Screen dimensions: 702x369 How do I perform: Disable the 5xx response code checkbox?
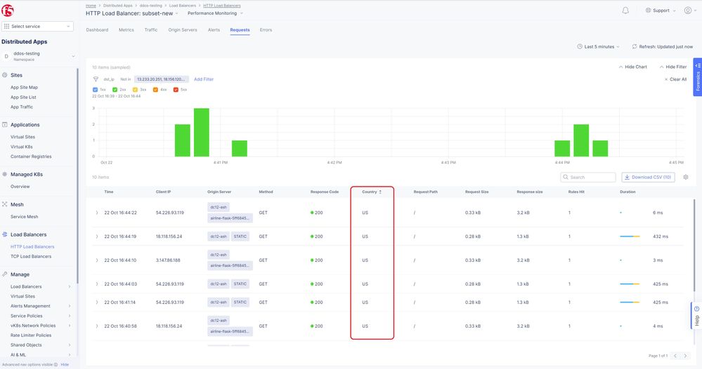176,90
